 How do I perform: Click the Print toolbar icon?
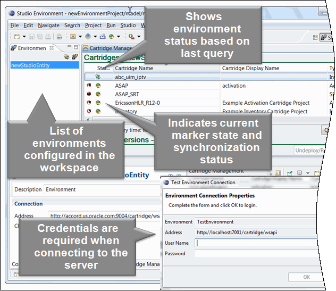[x=48, y=37]
